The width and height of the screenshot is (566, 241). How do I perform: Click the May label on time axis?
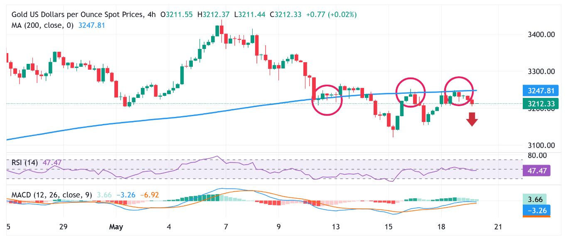(116, 227)
